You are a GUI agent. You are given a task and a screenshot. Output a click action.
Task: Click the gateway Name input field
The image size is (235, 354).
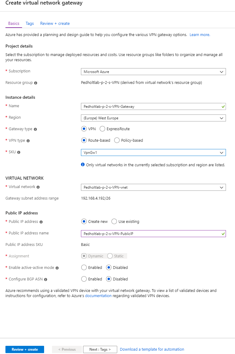pyautogui.click(x=153, y=106)
